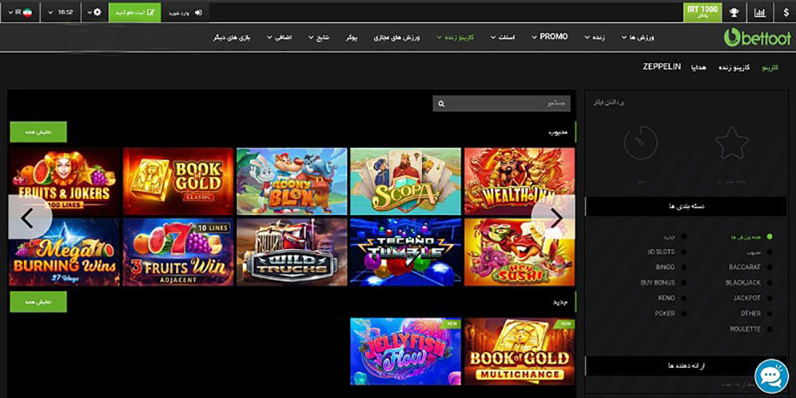The height and width of the screenshot is (398, 796).
Task: Click the trophy icon in top bar
Action: point(734,13)
